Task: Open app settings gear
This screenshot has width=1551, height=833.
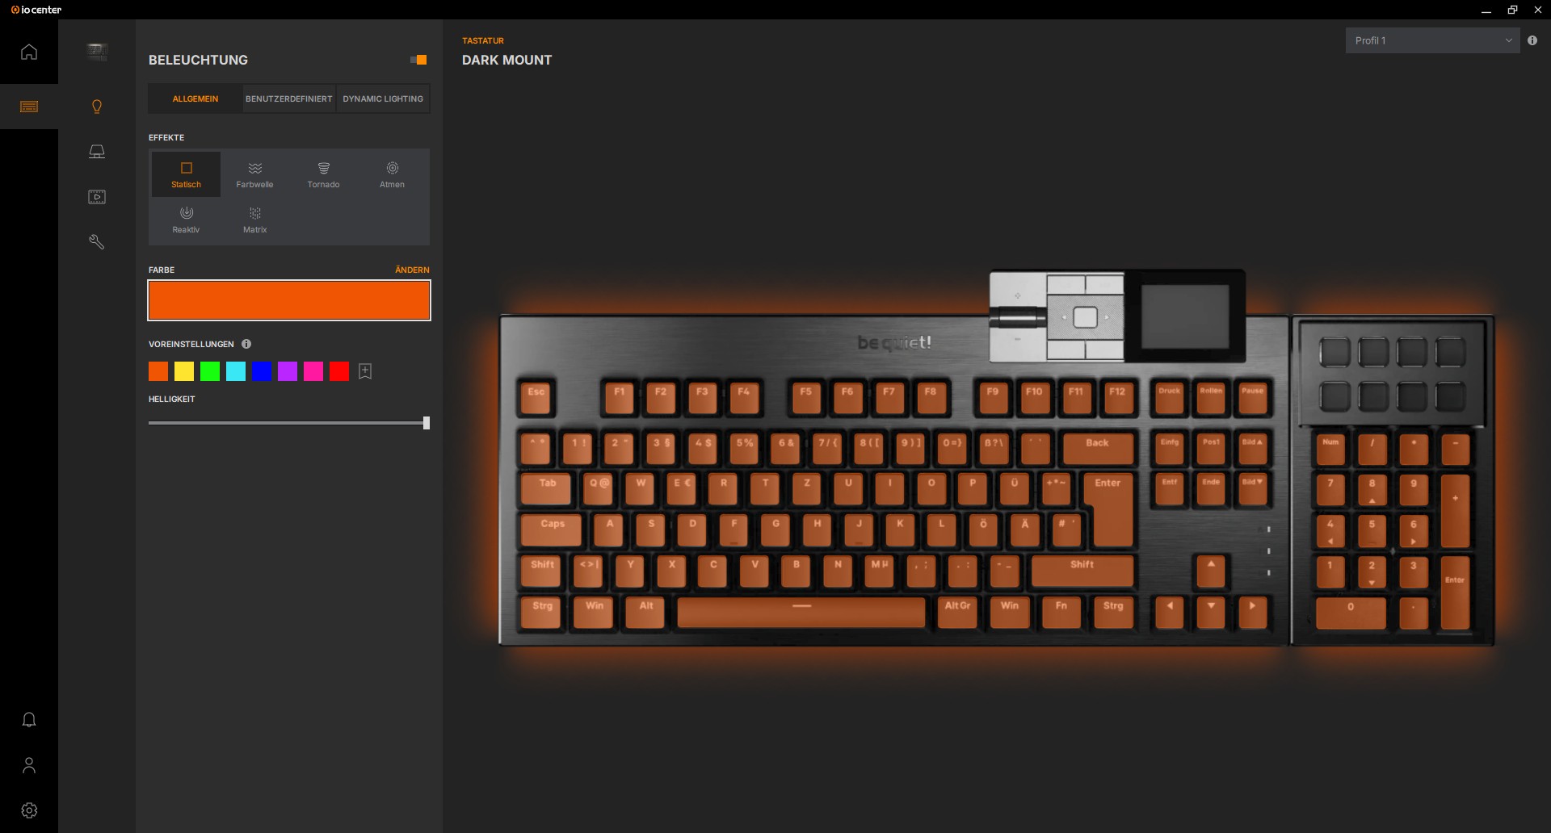Action: (x=29, y=810)
